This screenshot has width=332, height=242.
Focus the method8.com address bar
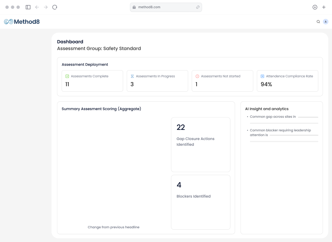[166, 7]
